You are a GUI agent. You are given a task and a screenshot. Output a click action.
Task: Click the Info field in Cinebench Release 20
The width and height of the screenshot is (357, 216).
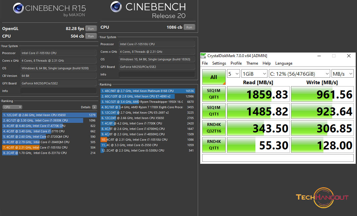click(157, 74)
